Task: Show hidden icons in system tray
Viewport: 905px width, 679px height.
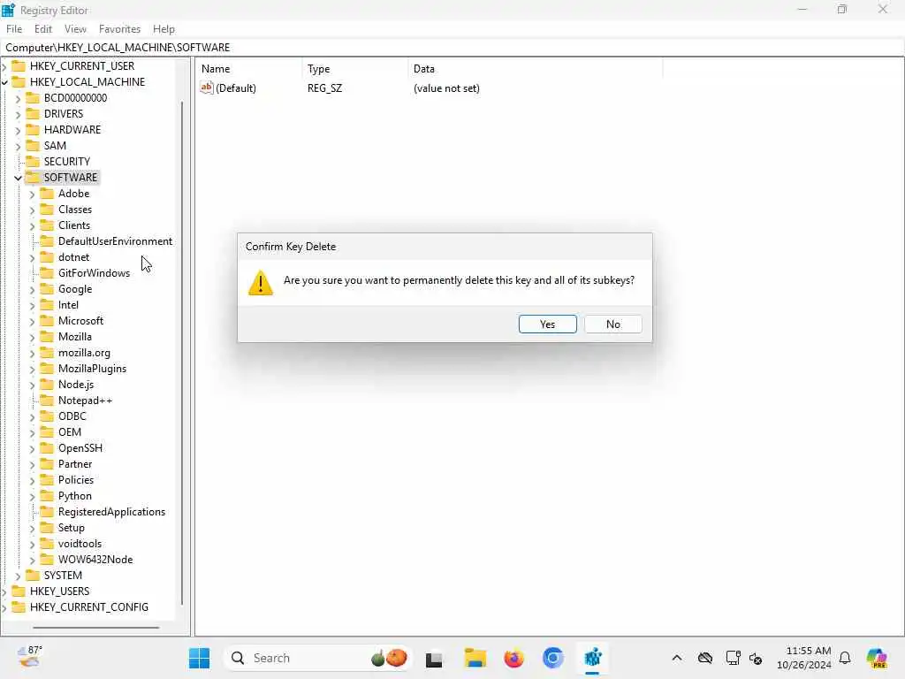Action: click(x=677, y=658)
